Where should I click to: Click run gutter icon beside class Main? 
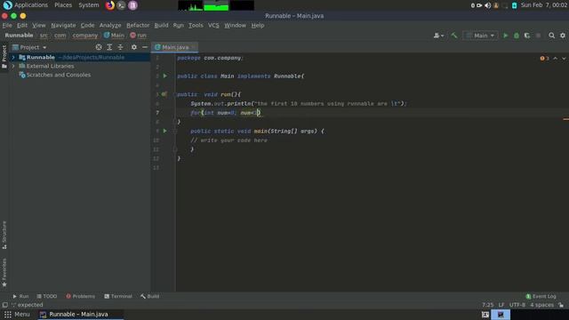[x=165, y=76]
